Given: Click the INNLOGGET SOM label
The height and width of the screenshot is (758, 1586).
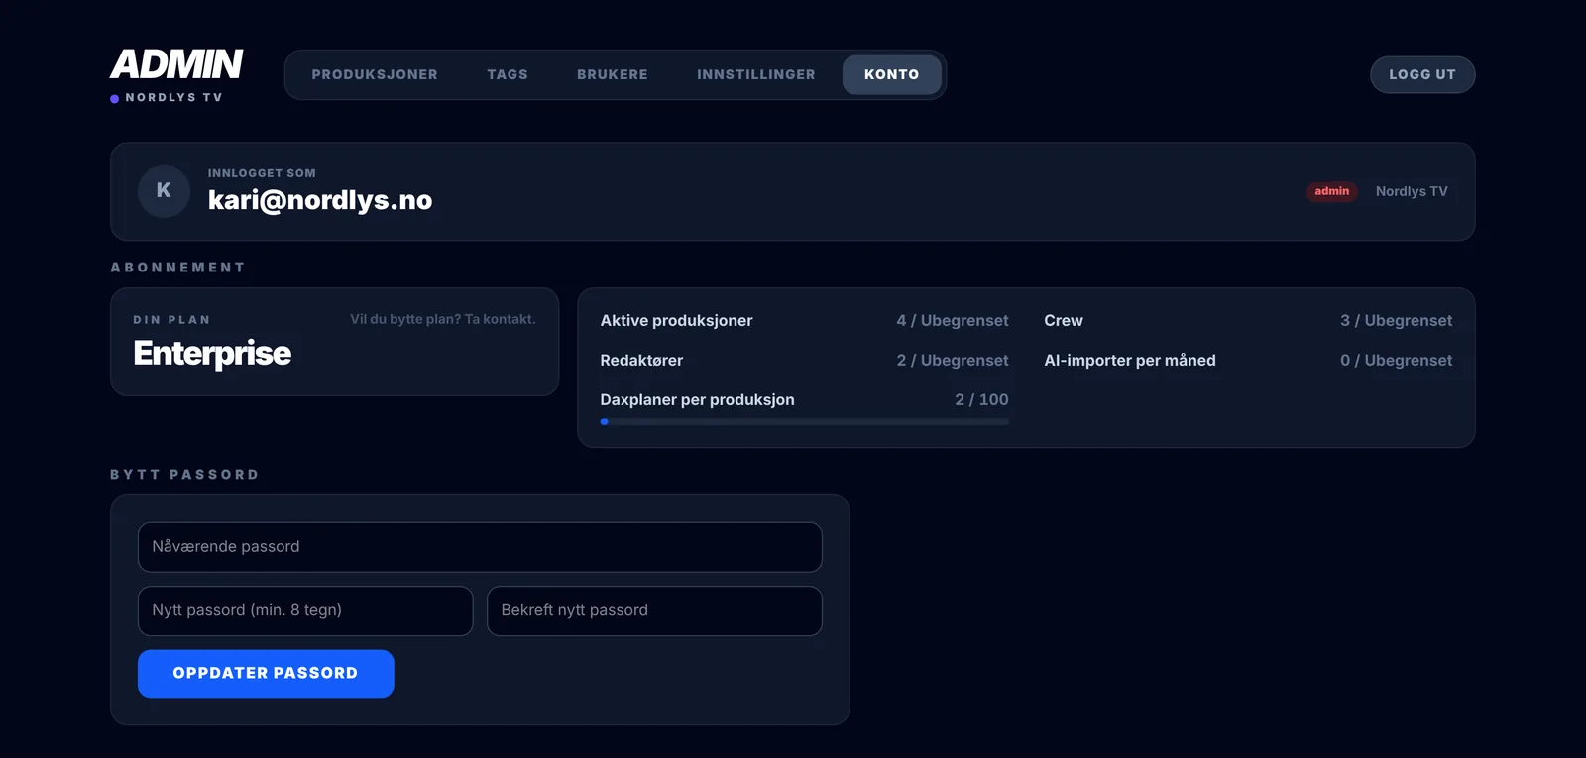Looking at the screenshot, I should [262, 173].
